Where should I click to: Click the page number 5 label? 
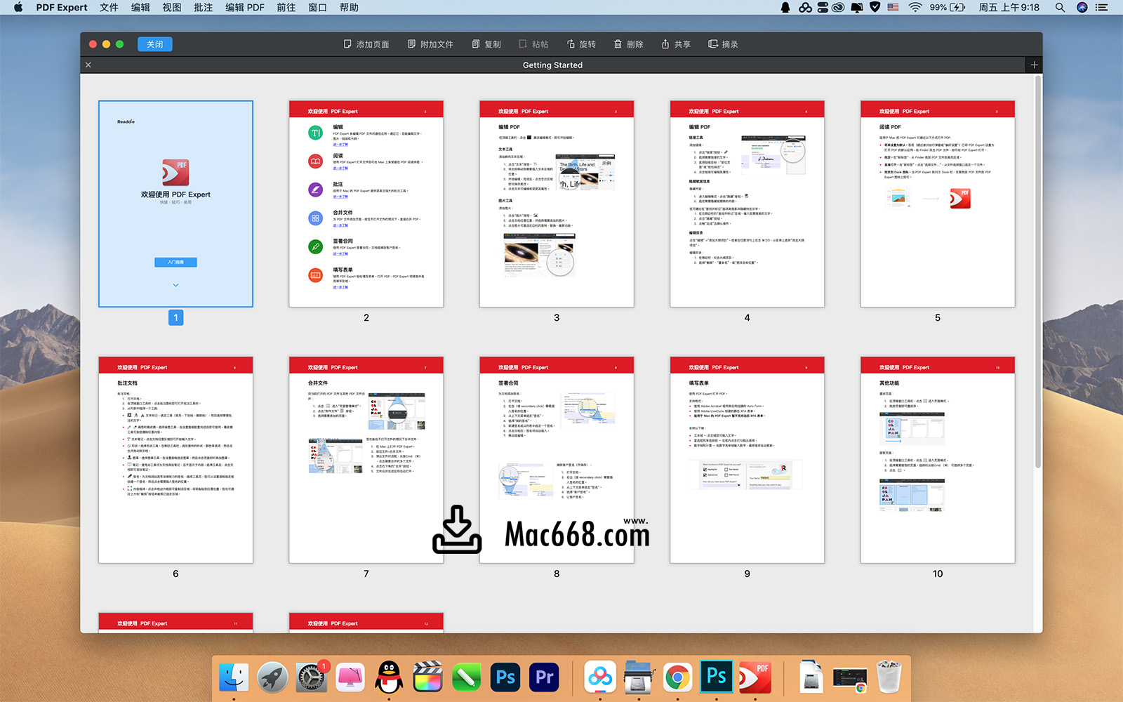coord(938,318)
